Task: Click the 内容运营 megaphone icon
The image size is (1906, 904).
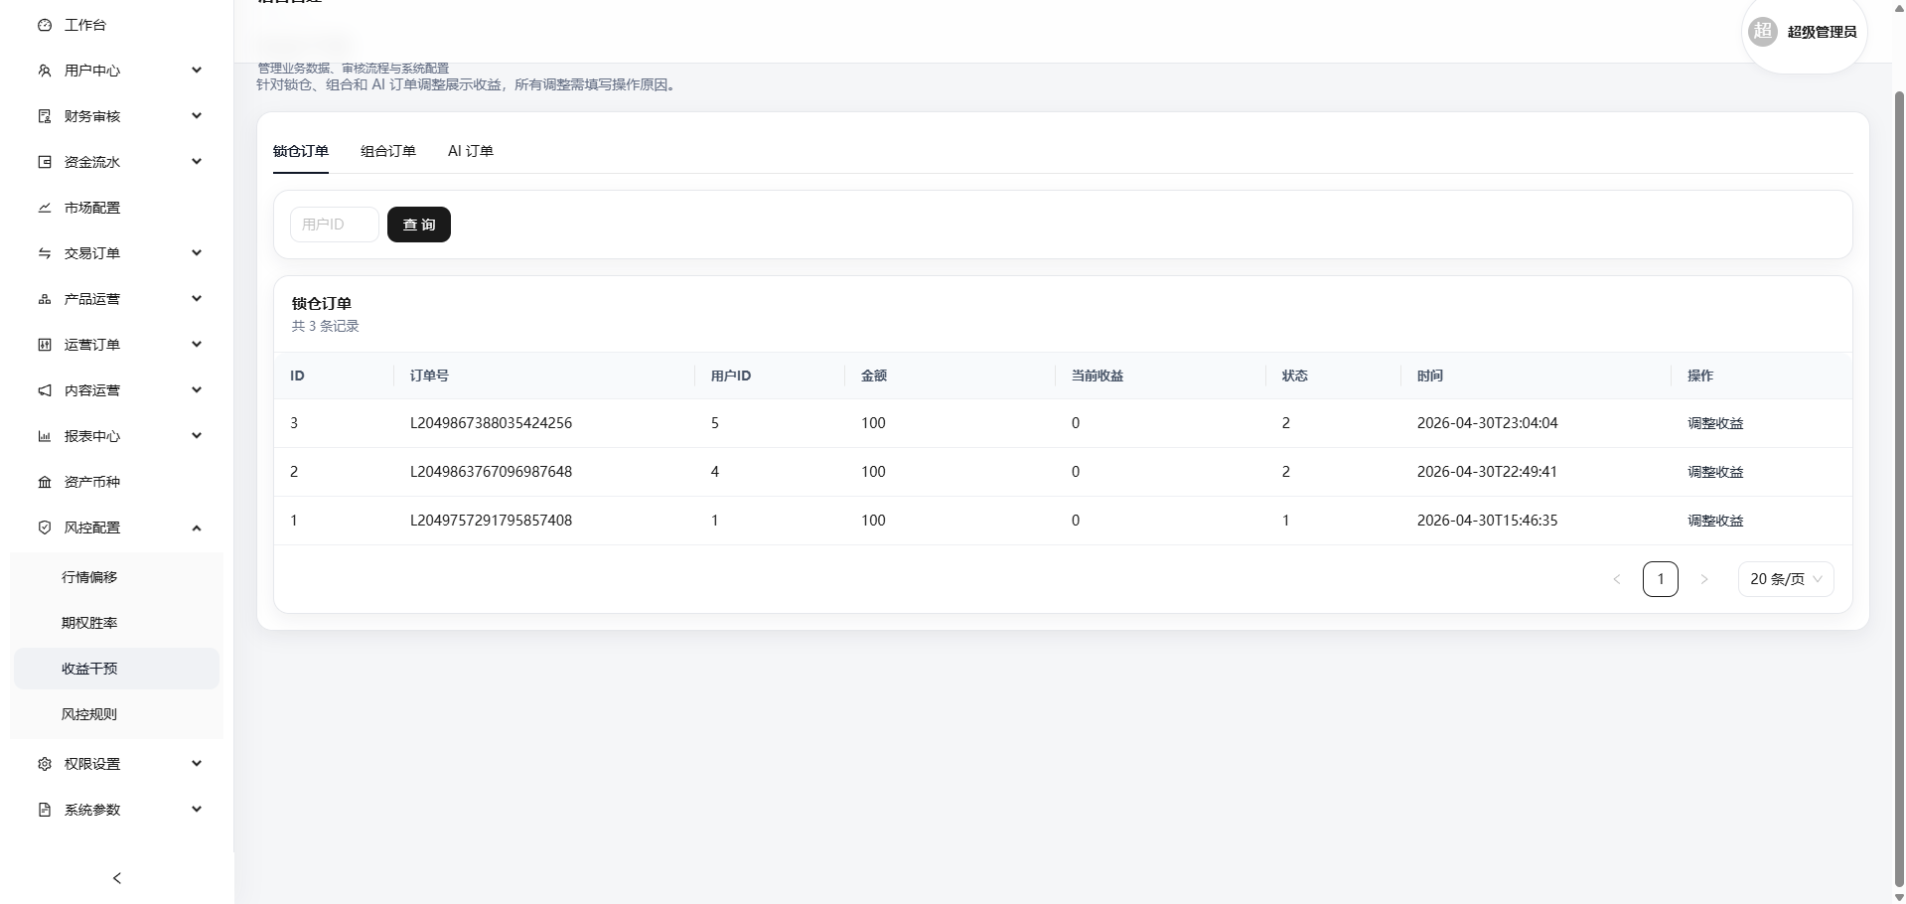Action: pyautogui.click(x=45, y=390)
